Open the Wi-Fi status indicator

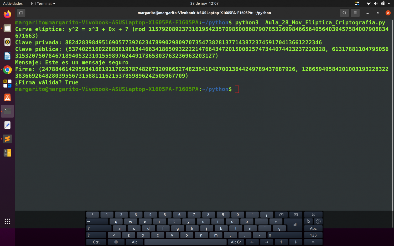coord(369,3)
